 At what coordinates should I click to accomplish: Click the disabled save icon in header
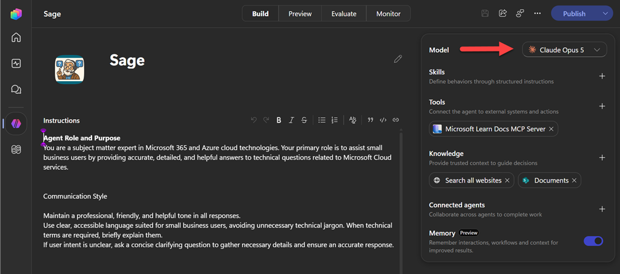(x=485, y=13)
